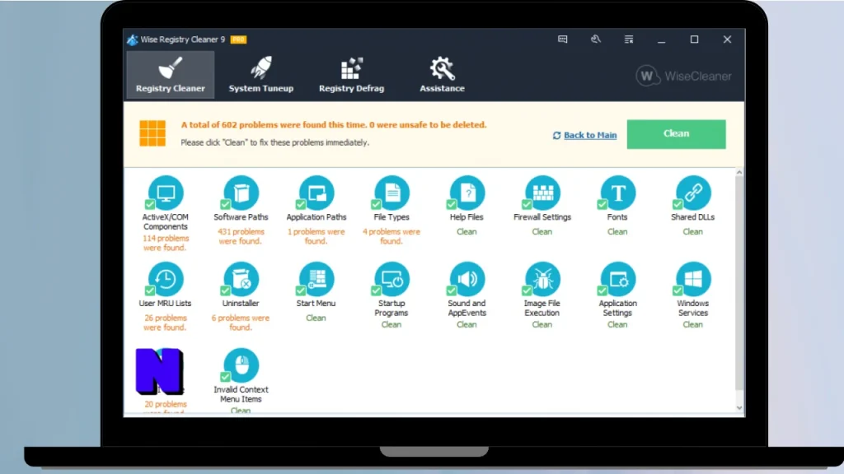Open the Startup Programs category icon
This screenshot has height=474, width=844.
click(392, 279)
